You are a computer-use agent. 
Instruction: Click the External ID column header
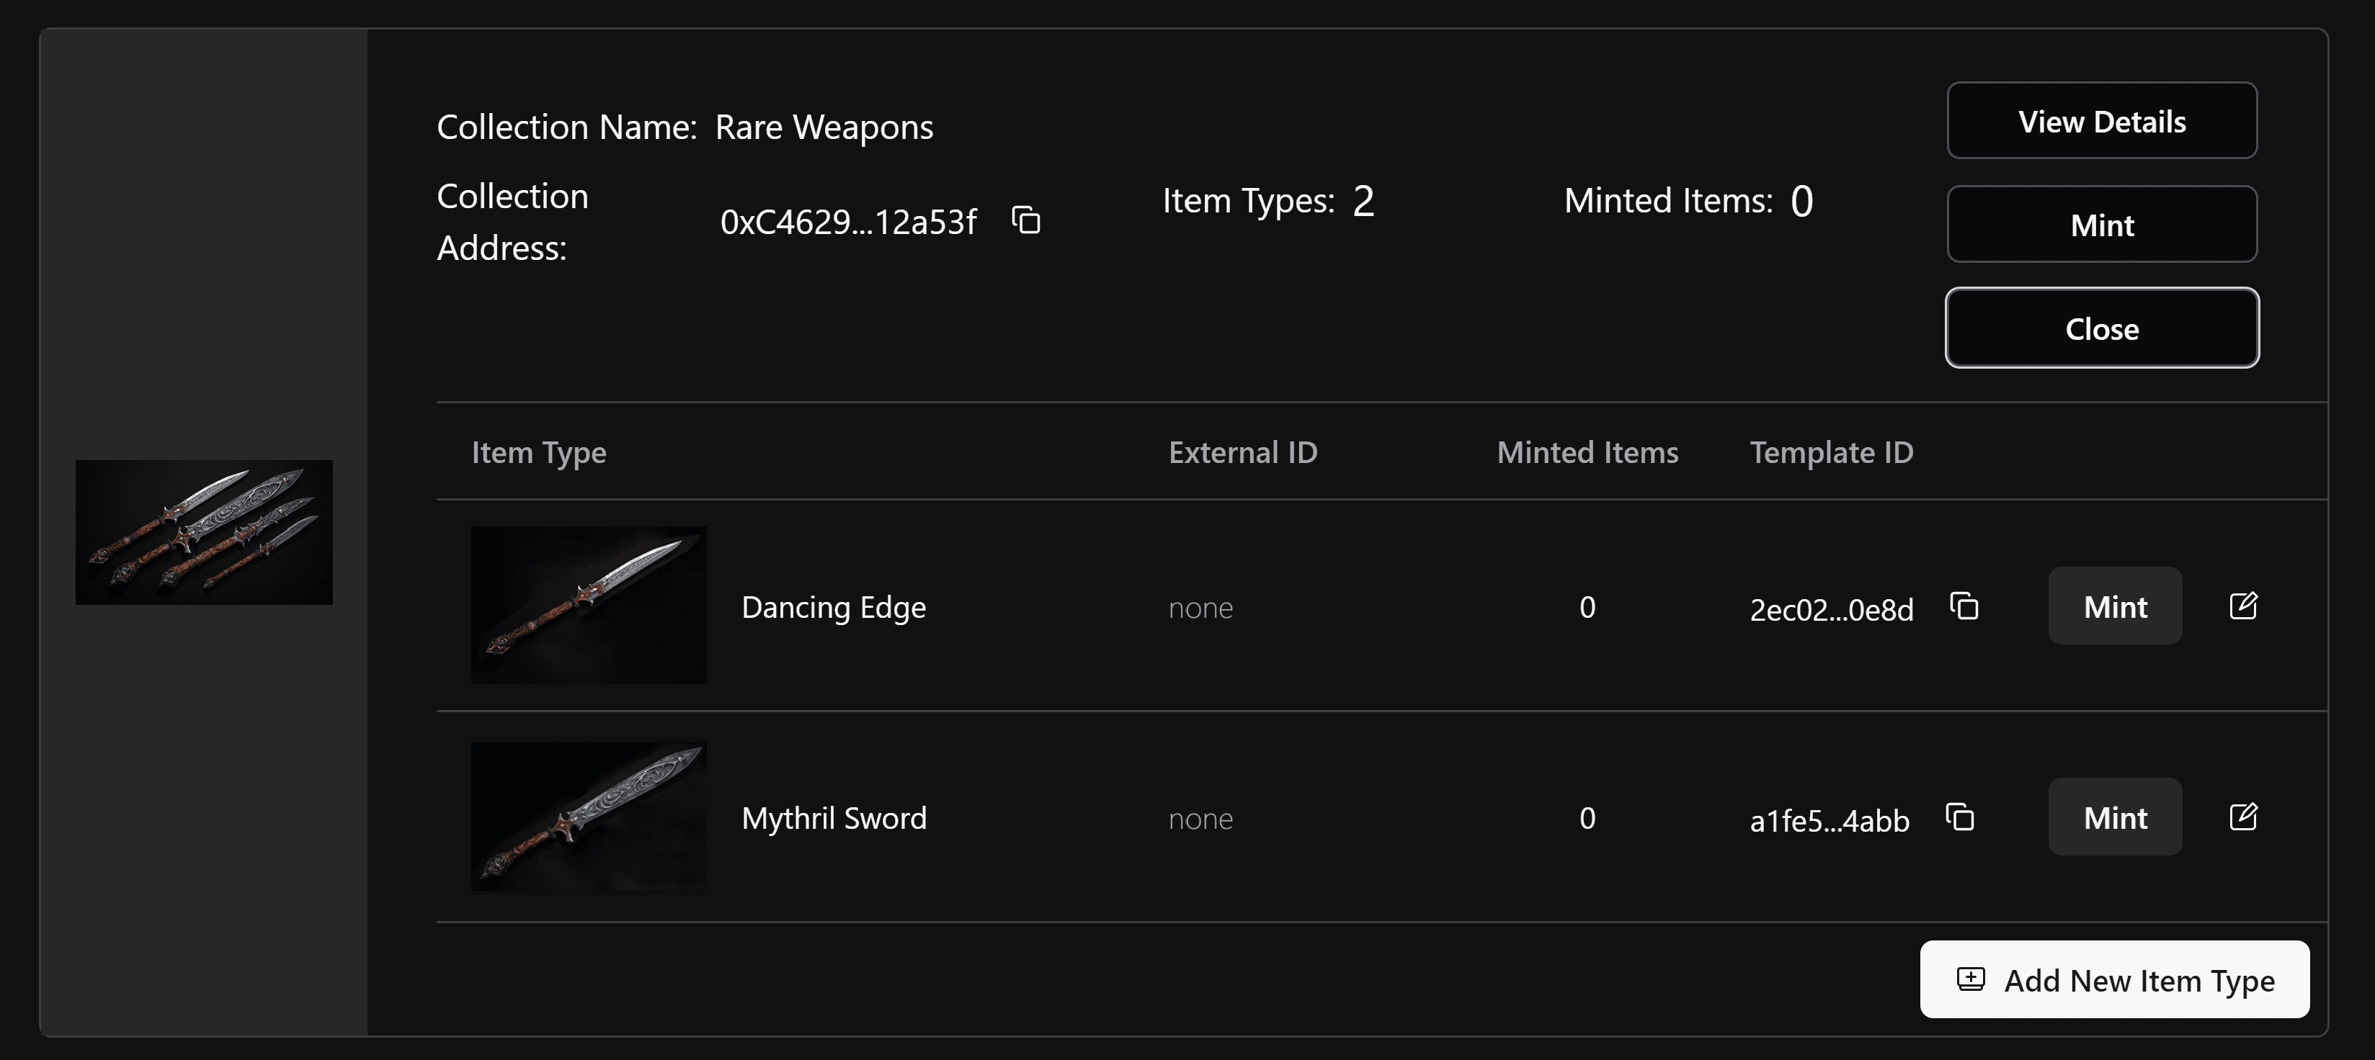pos(1242,452)
